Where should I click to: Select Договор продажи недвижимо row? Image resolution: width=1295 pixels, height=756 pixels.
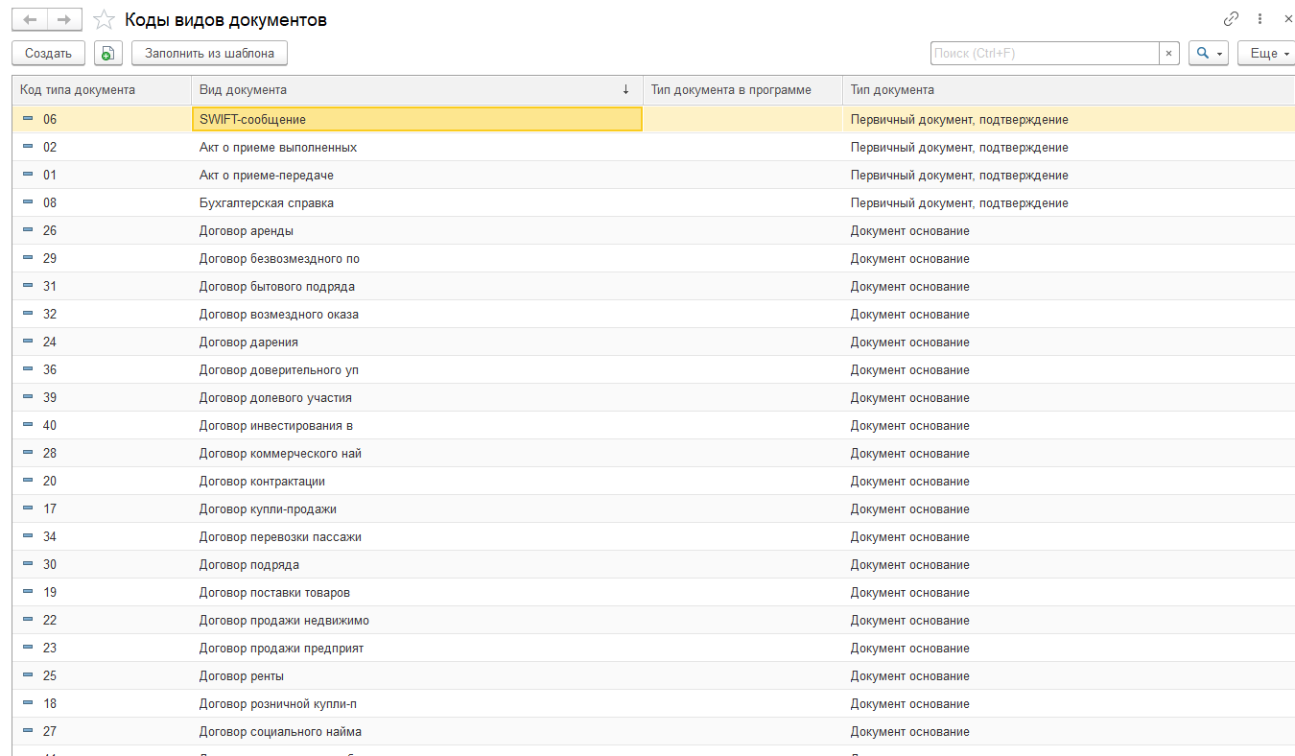pyautogui.click(x=653, y=620)
